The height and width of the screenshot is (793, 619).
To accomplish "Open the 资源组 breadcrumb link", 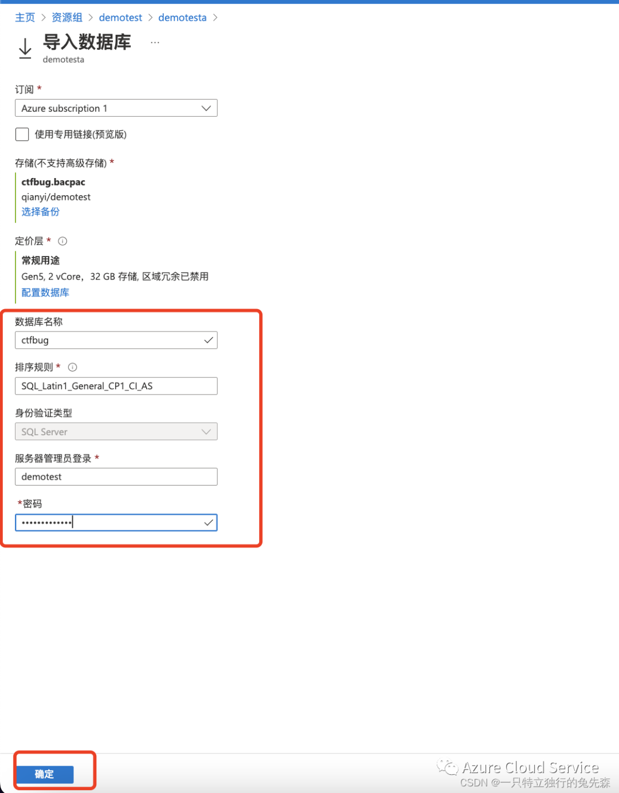I will (x=67, y=18).
